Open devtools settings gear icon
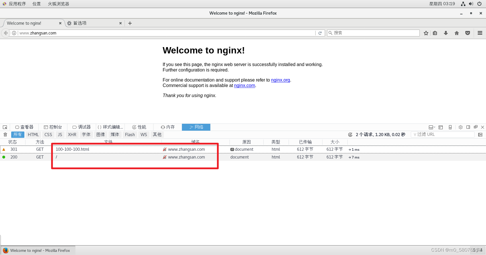The height and width of the screenshot is (255, 486). [460, 127]
